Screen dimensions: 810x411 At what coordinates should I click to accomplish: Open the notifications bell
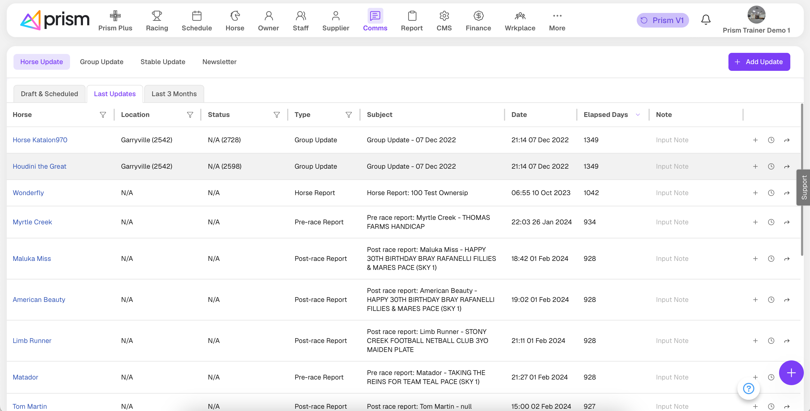point(706,20)
